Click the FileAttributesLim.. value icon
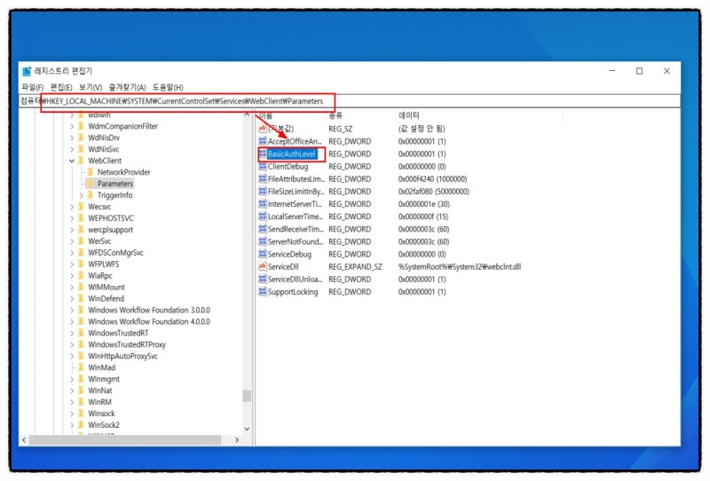 tap(263, 179)
